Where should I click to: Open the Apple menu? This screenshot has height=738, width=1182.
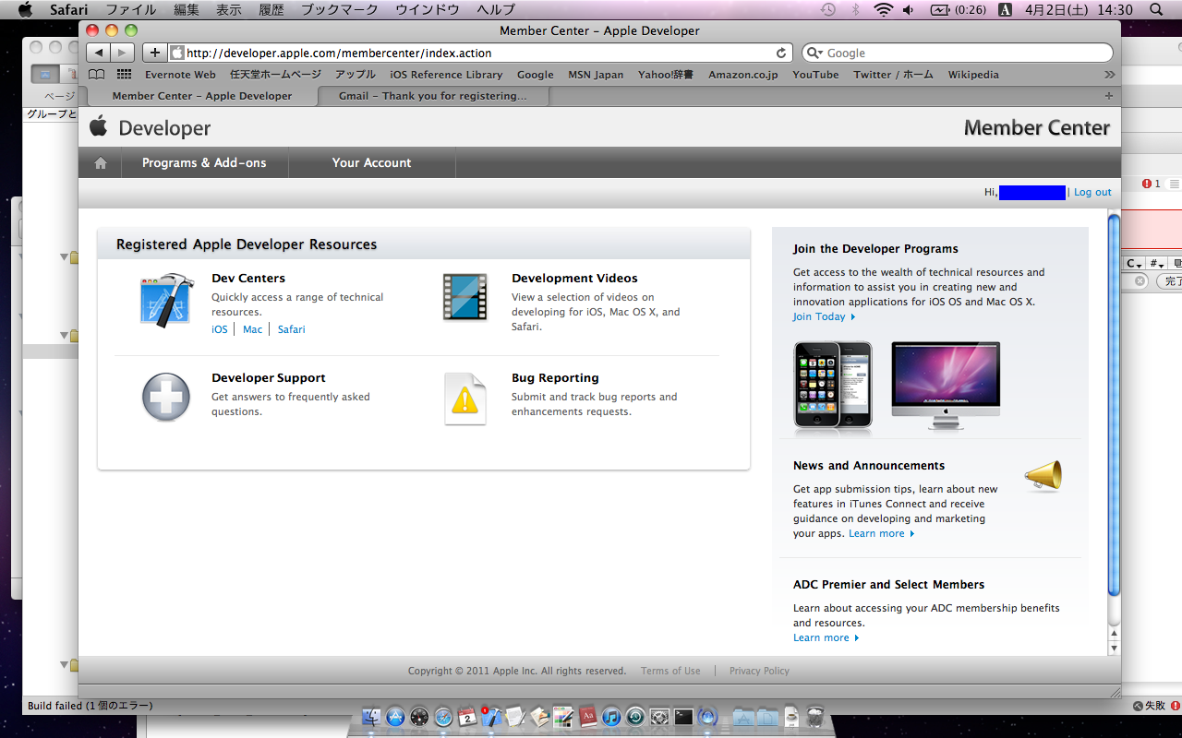(25, 10)
